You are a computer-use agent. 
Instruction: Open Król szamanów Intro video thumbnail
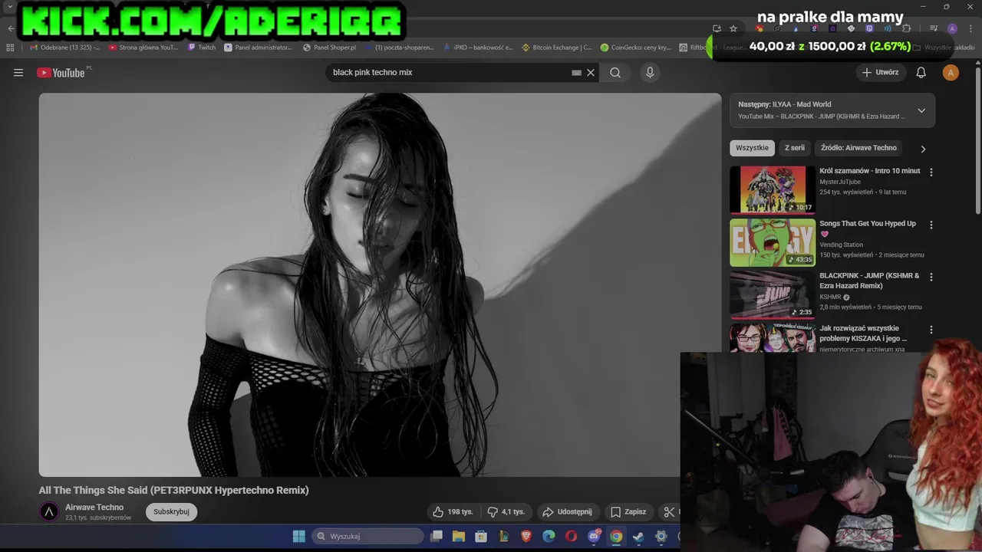click(x=773, y=189)
